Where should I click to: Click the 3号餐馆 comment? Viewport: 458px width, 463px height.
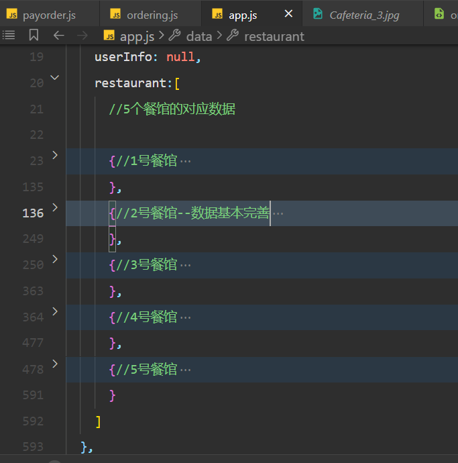146,265
